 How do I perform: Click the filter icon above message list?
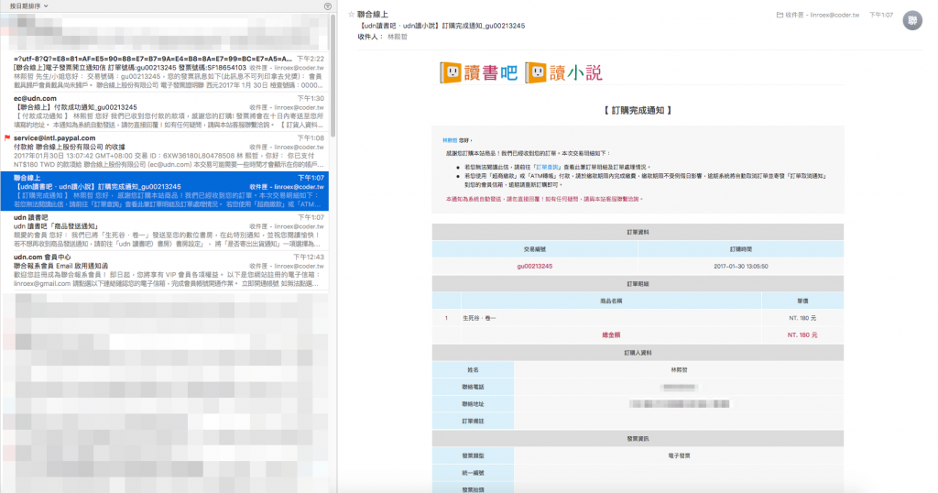point(328,6)
